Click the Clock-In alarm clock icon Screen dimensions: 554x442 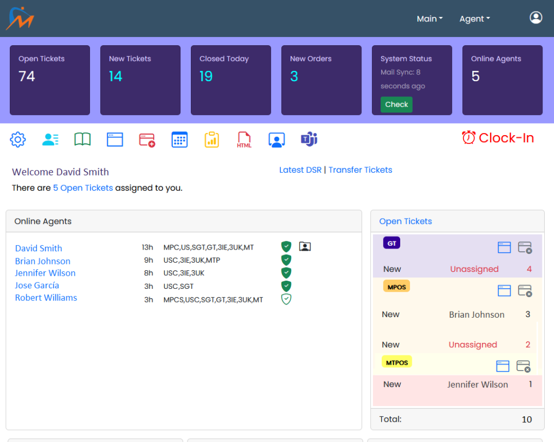pyautogui.click(x=468, y=138)
